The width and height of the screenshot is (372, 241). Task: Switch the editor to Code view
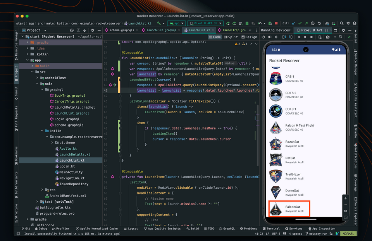click(215, 37)
